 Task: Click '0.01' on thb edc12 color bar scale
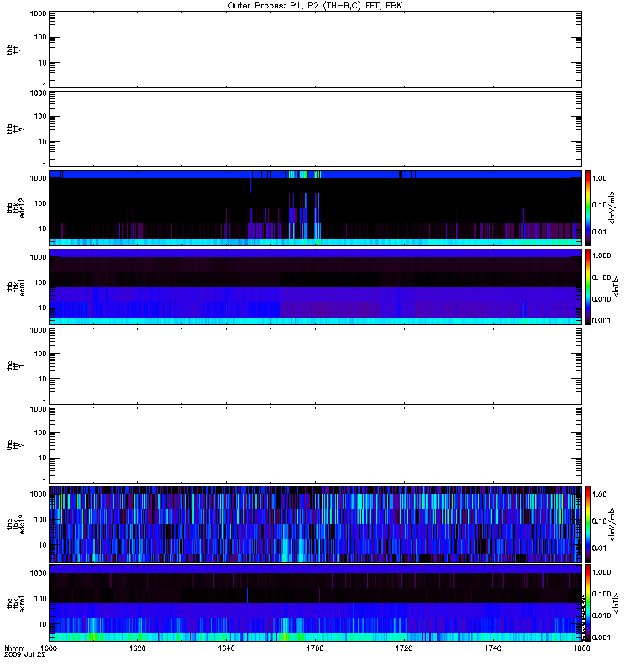(x=600, y=232)
